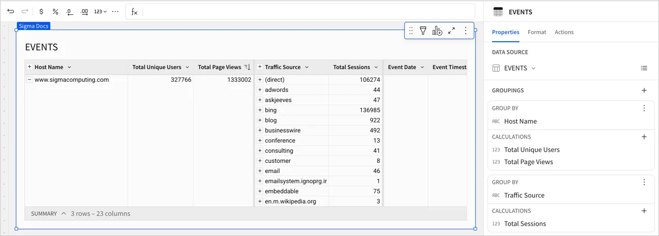This screenshot has height=236, width=659.
Task: Expand the table to full screen
Action: (452, 31)
